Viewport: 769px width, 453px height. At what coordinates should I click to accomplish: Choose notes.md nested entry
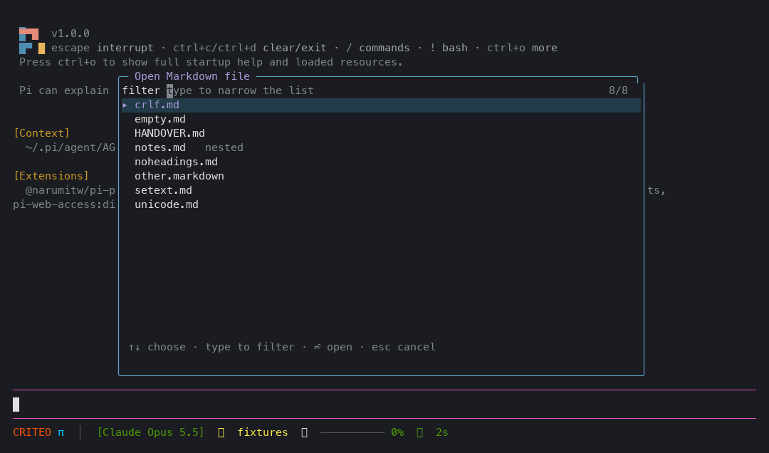point(381,147)
